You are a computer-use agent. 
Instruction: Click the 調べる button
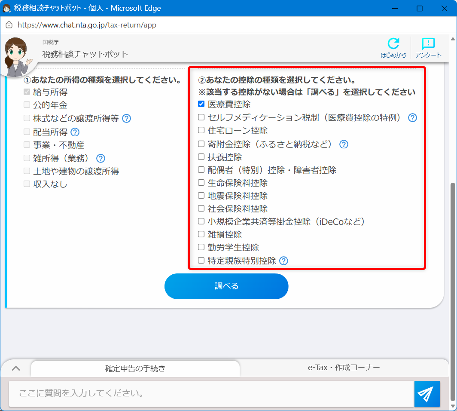pyautogui.click(x=226, y=286)
